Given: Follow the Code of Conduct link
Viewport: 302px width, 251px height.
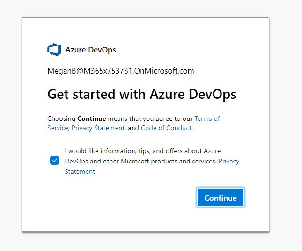Looking at the screenshot, I should (x=166, y=128).
